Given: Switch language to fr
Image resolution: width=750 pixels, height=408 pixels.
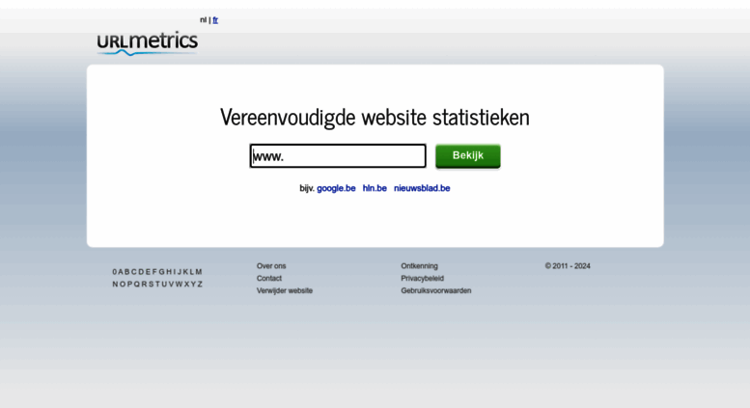Looking at the screenshot, I should (215, 20).
